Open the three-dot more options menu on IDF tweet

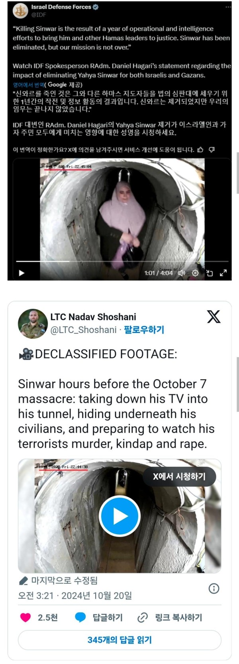pyautogui.click(x=228, y=7)
